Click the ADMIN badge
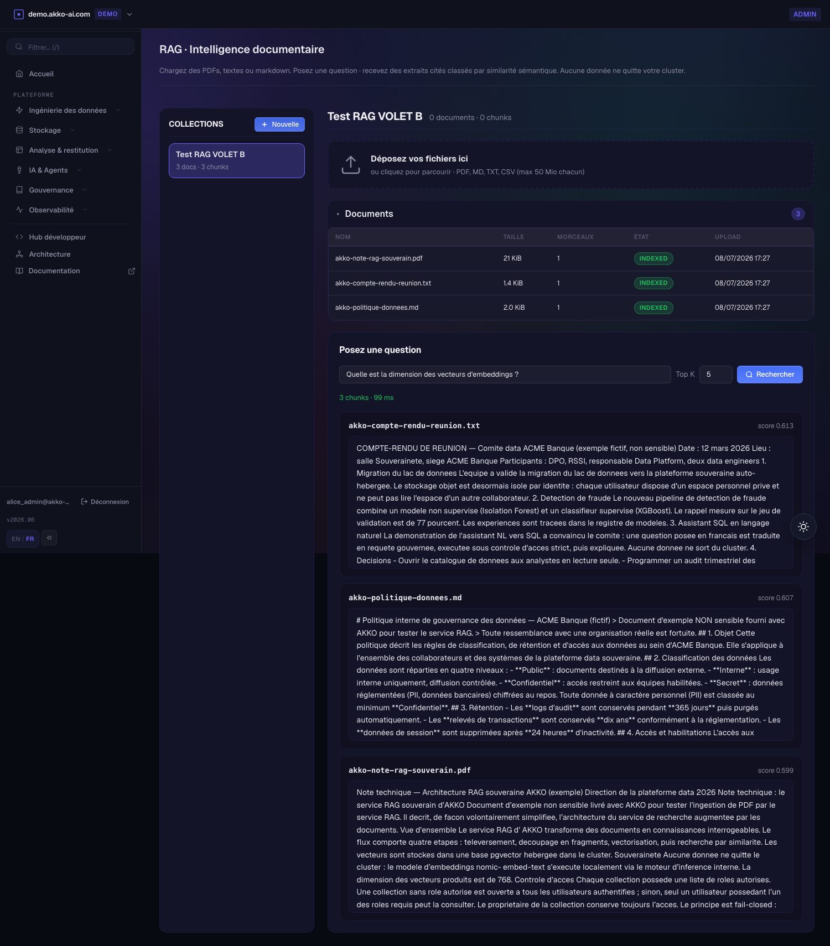The width and height of the screenshot is (830, 946). pos(805,14)
